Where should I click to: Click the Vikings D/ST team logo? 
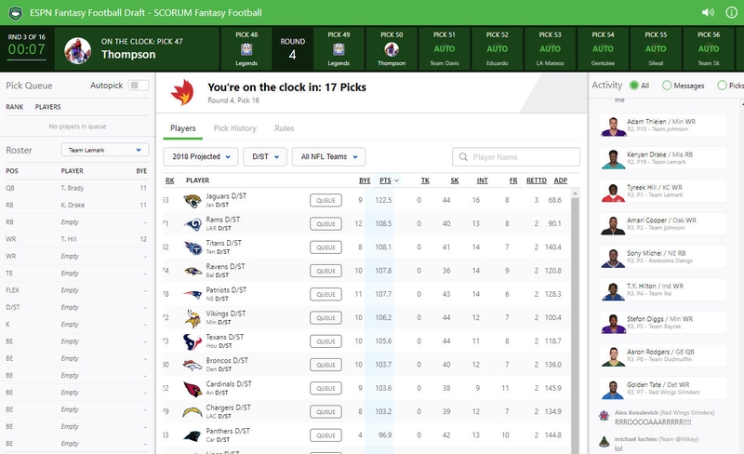(x=193, y=318)
